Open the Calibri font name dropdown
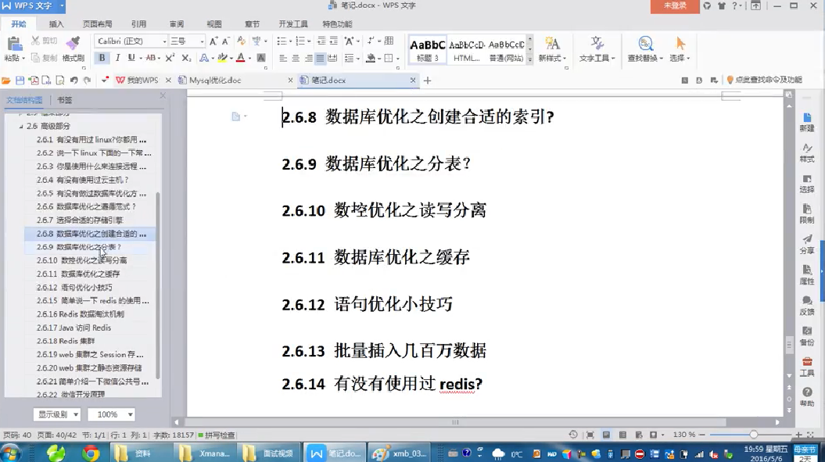 130,41
